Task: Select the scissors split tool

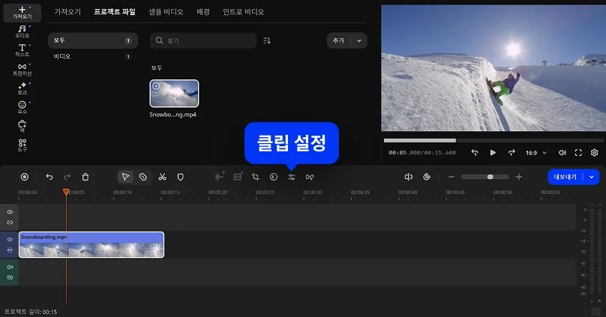Action: (x=162, y=177)
